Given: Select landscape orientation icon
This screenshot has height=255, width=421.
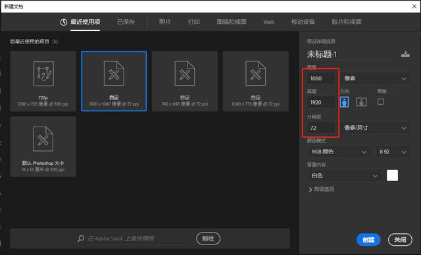Looking at the screenshot, I should click(361, 102).
